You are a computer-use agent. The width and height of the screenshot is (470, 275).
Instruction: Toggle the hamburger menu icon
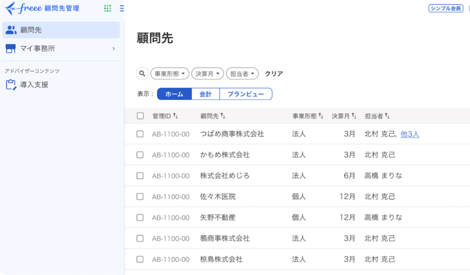[x=122, y=9]
